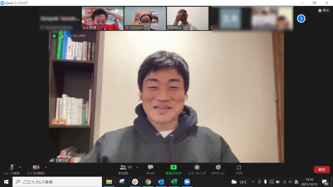Click the battery icon in the system tray
Viewport: 333px width, 187px height.
click(278, 182)
